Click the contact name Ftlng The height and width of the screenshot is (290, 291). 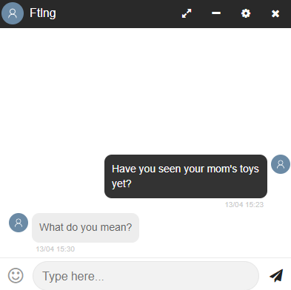pyautogui.click(x=43, y=13)
